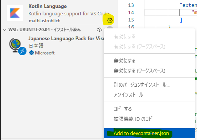
Task: Select 無効にする (ワークスペース) menu item
Action: click(x=149, y=71)
